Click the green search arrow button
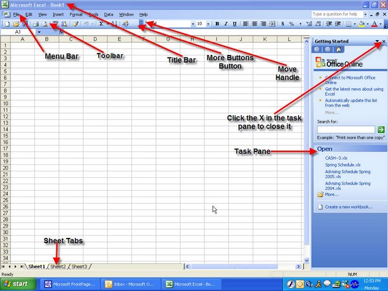The image size is (388, 291). (x=381, y=130)
